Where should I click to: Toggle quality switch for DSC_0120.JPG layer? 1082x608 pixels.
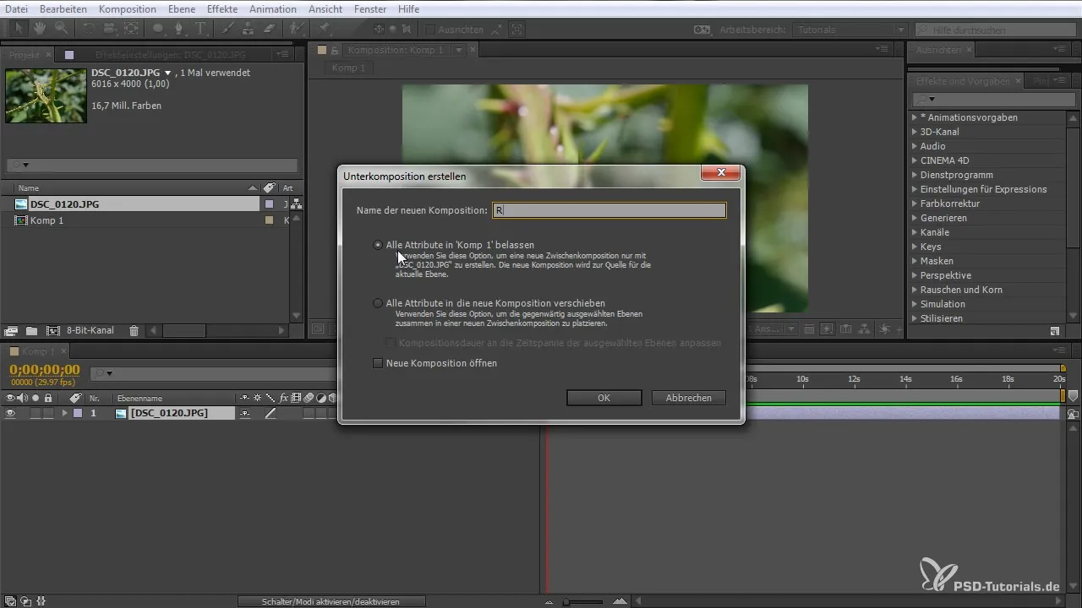pos(270,414)
